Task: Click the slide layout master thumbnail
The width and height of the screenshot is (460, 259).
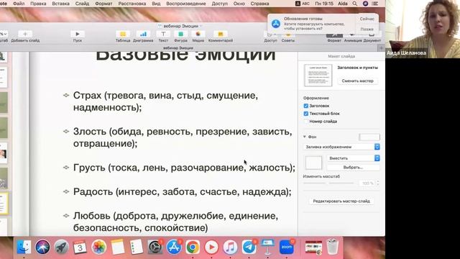Action: 318,76
